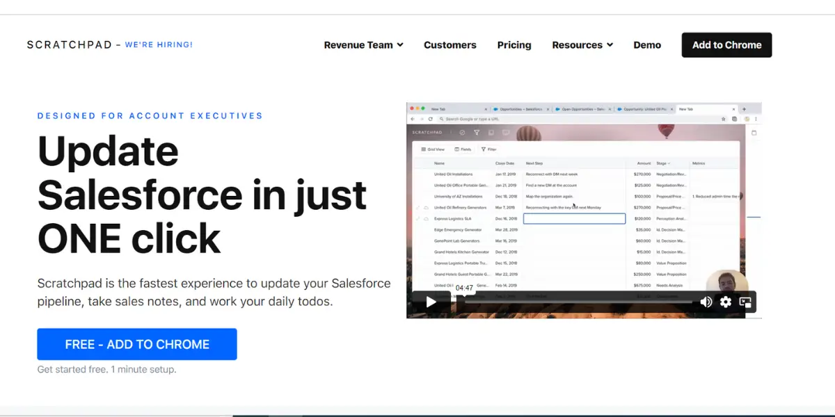Click the empty Next Step cell for Express Logistics SLA

tap(574, 218)
